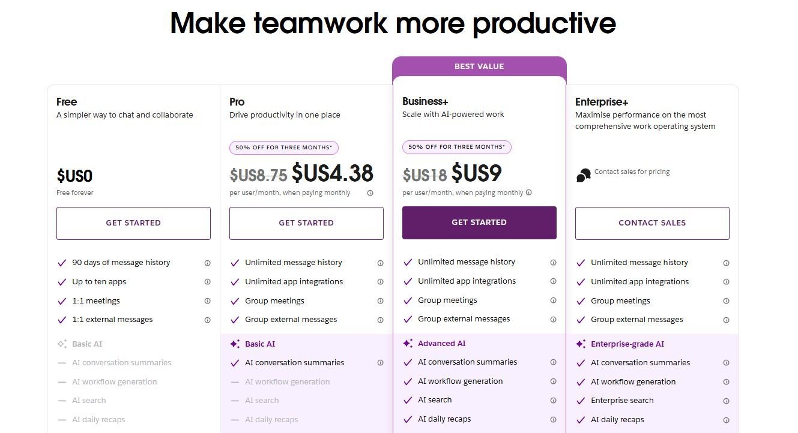This screenshot has height=433, width=798.
Task: Click the Best Value banner above Business+
Action: (x=479, y=67)
